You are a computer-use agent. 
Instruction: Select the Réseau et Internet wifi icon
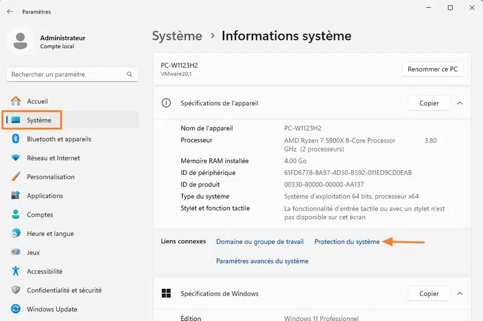[16, 158]
